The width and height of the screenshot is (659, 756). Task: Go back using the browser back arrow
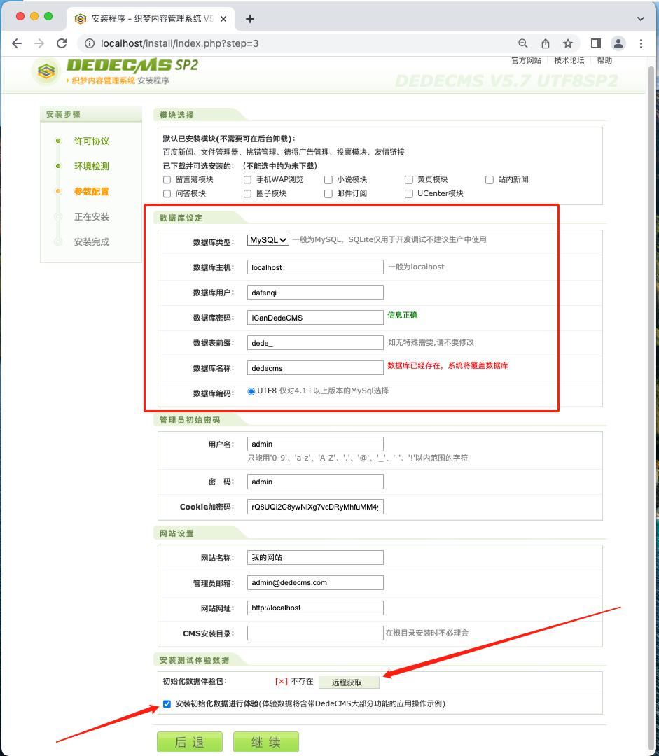tap(17, 43)
